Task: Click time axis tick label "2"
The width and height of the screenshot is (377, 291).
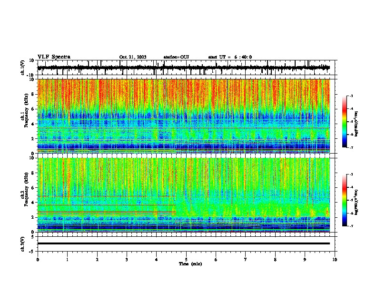Action: point(97,260)
